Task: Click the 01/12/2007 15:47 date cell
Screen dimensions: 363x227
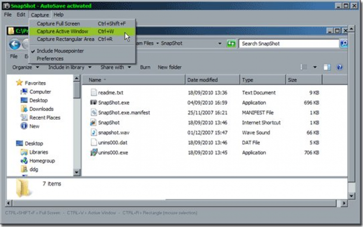Action: (x=208, y=132)
